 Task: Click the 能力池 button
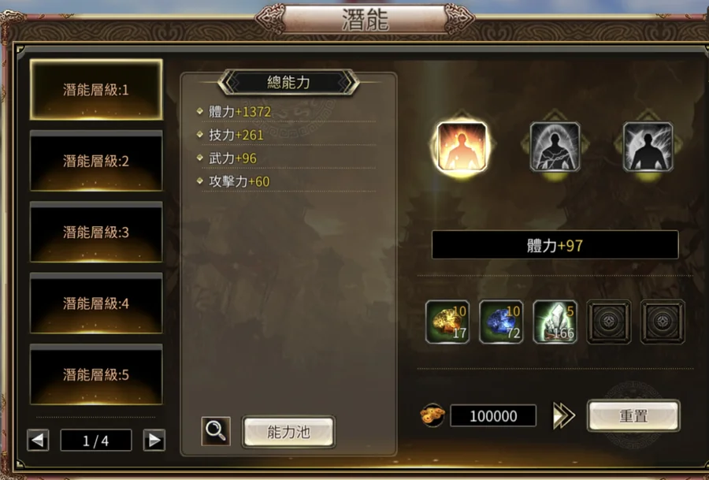point(288,432)
